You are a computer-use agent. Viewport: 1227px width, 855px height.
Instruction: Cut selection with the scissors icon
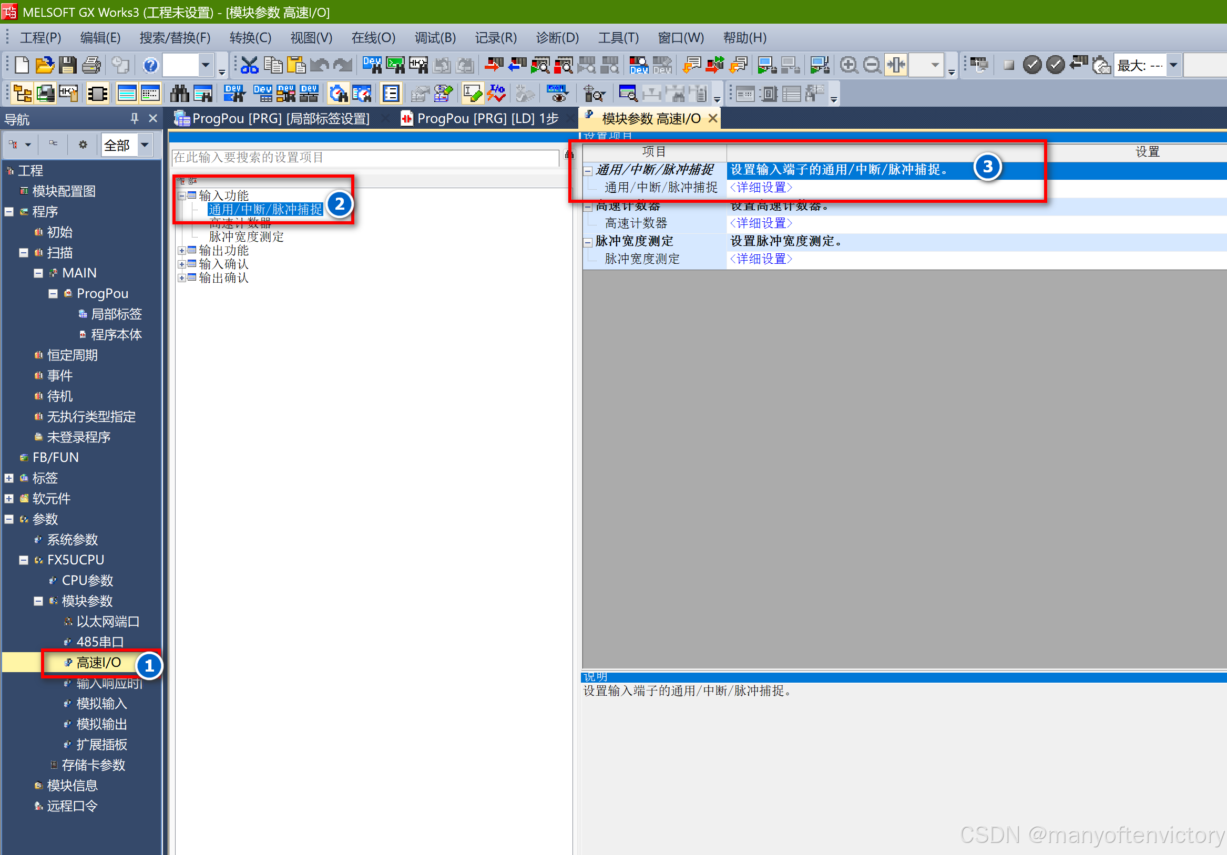[249, 65]
